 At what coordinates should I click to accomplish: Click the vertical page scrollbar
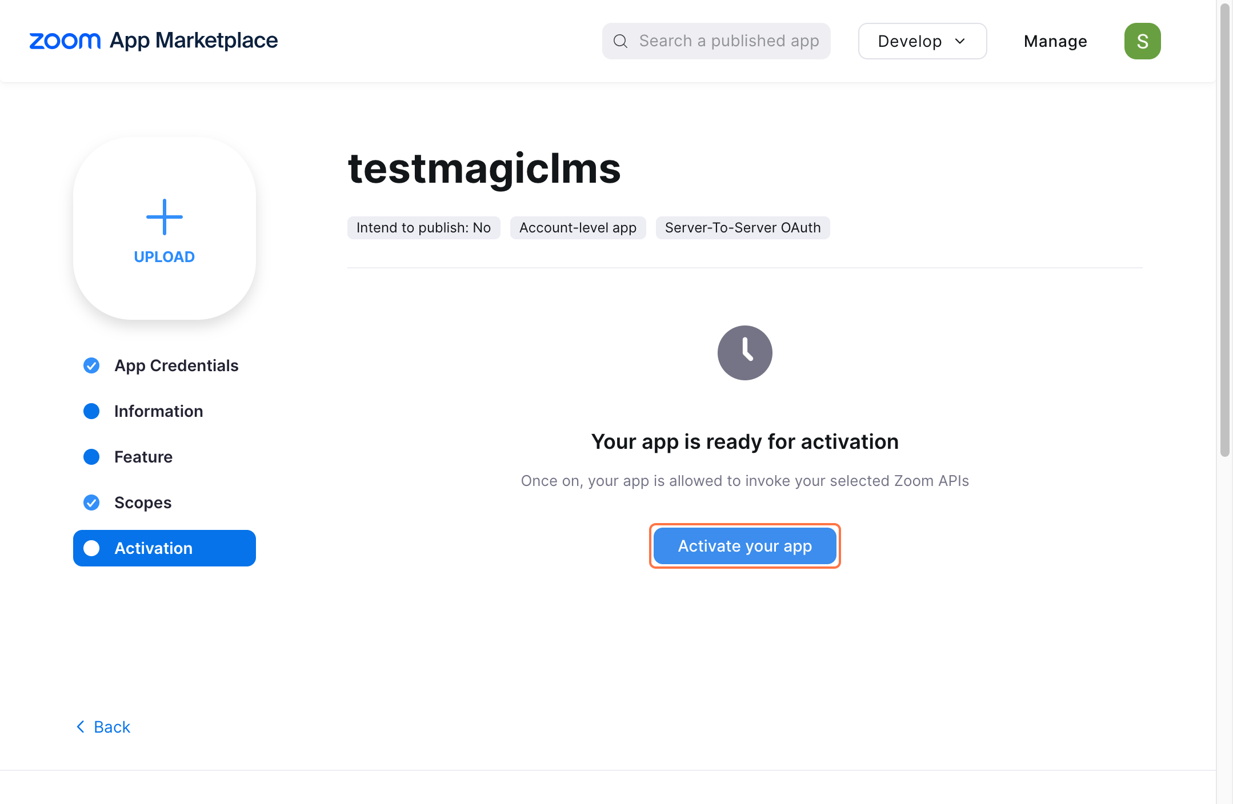pos(1224,230)
